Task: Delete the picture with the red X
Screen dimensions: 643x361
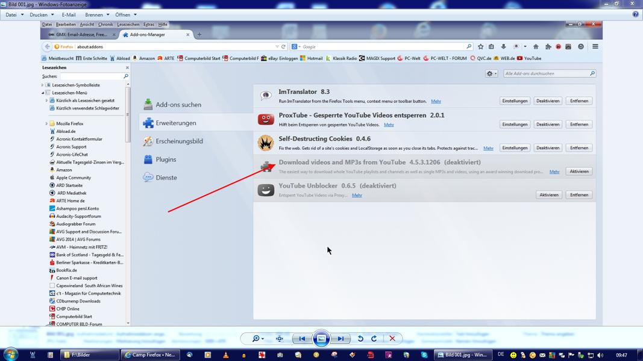Action: coord(392,339)
